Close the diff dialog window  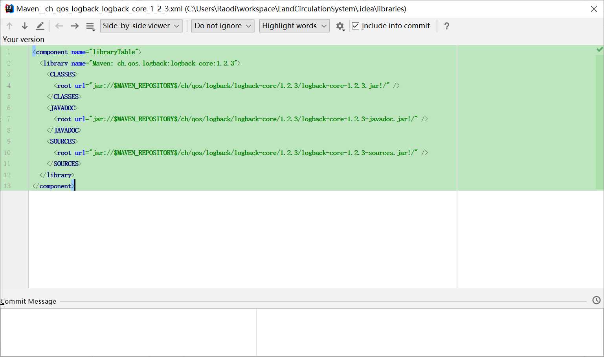point(594,9)
